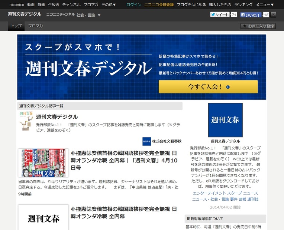Viewport: 284px width, 230px height.
Task: Open チャンネル in top navigation
Action: [71, 5]
